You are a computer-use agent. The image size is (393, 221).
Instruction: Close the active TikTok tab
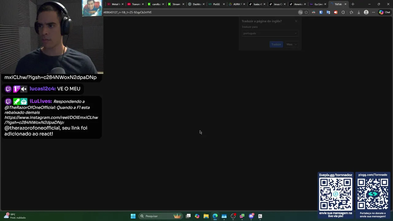pos(345,4)
